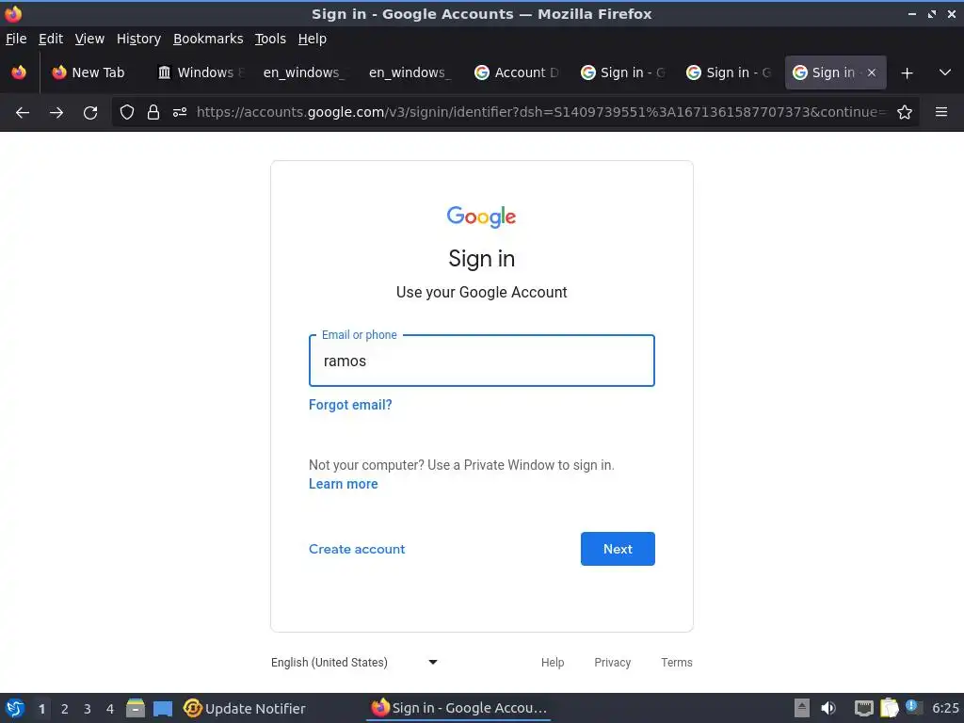This screenshot has width=964, height=723.
Task: Open Firefox View pinned icon
Action: pyautogui.click(x=19, y=72)
